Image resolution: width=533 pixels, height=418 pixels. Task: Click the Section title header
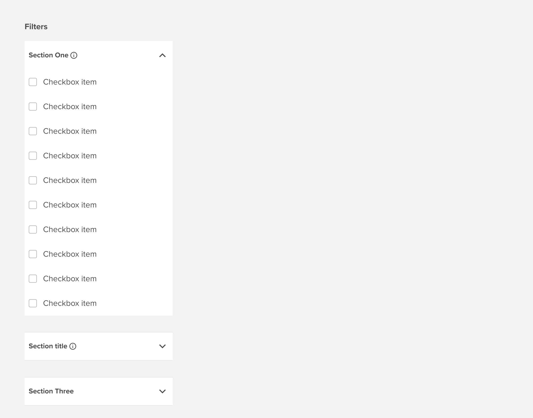click(x=48, y=346)
